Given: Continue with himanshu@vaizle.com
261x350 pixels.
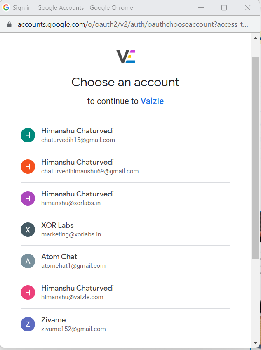Looking at the screenshot, I should click(x=125, y=293).
